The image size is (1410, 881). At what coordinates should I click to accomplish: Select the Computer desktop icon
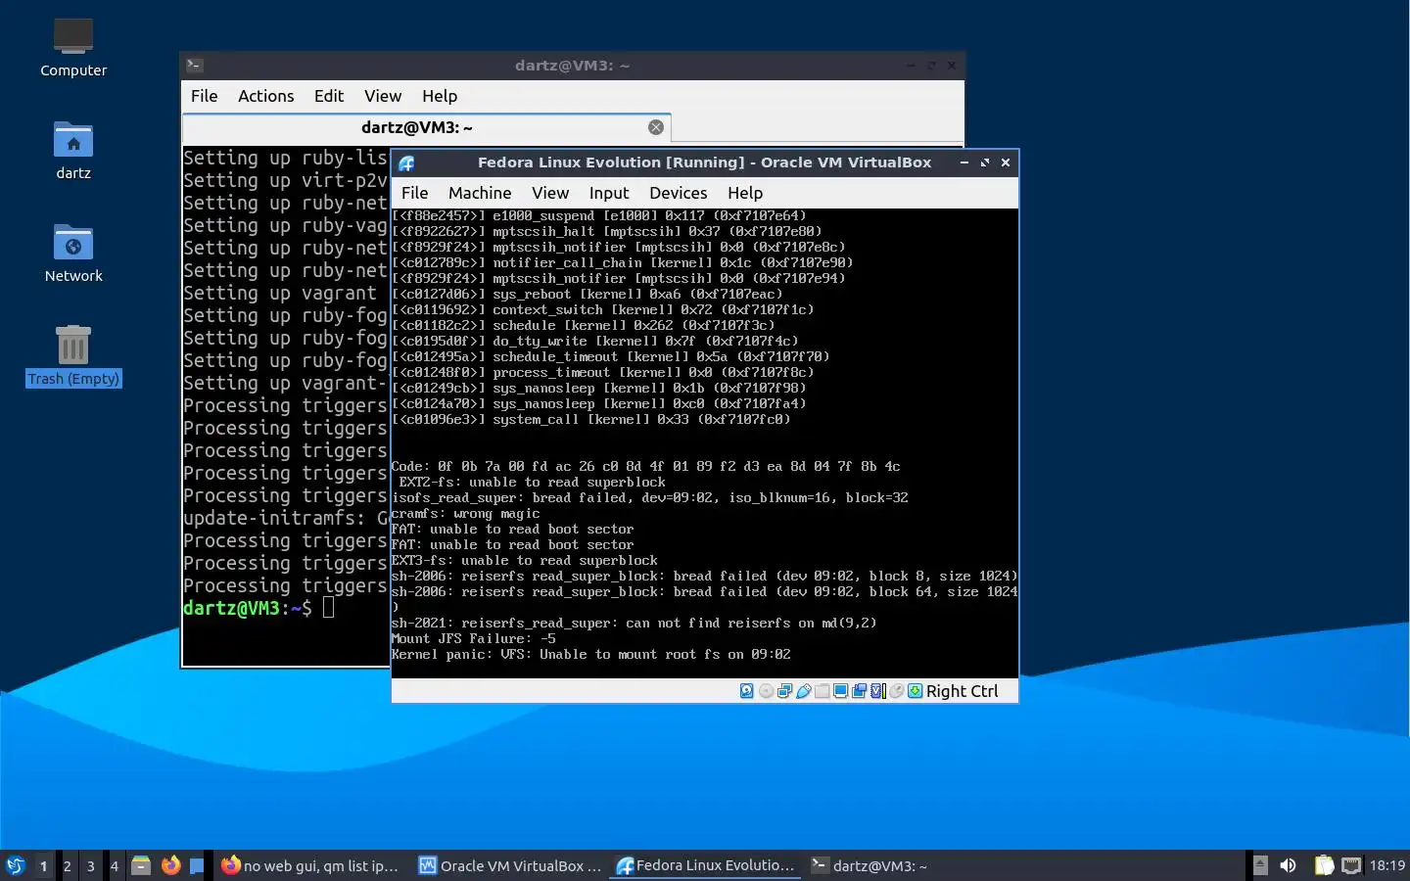(x=73, y=48)
